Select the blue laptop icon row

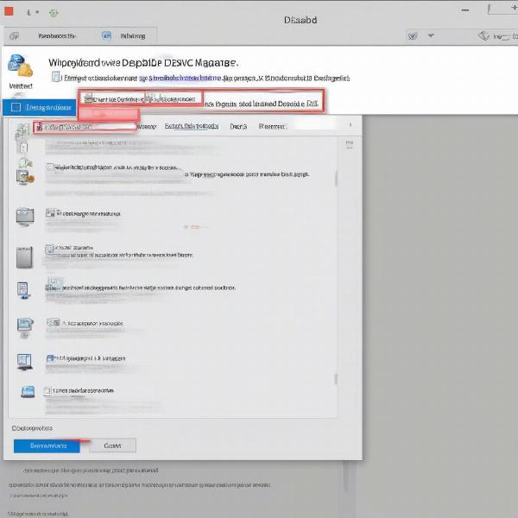pyautogui.click(x=28, y=392)
